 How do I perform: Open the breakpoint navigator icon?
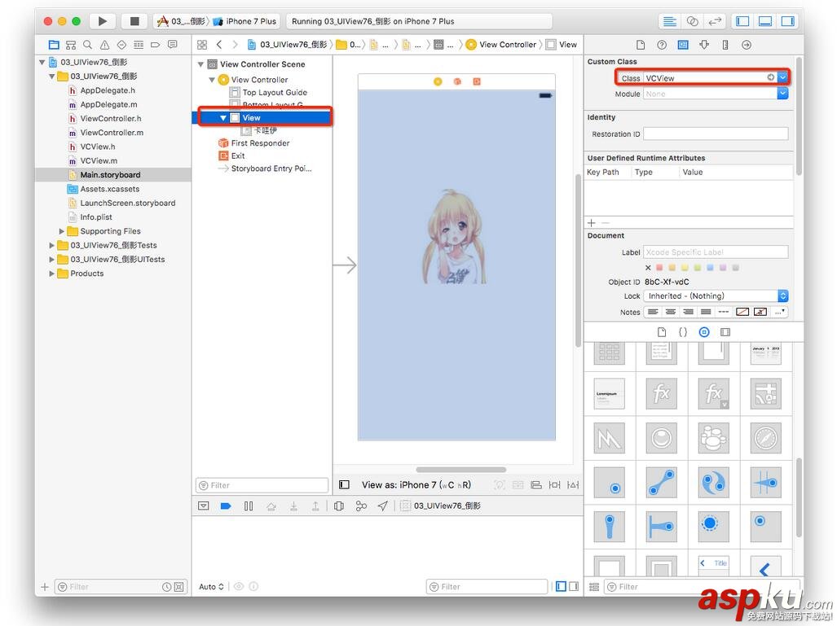click(x=156, y=45)
